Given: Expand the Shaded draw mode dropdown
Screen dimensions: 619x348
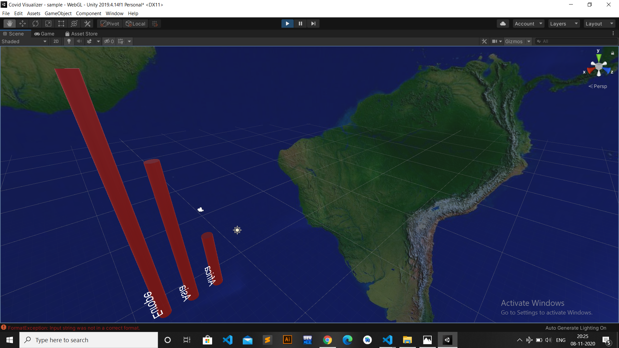Looking at the screenshot, I should 24,41.
